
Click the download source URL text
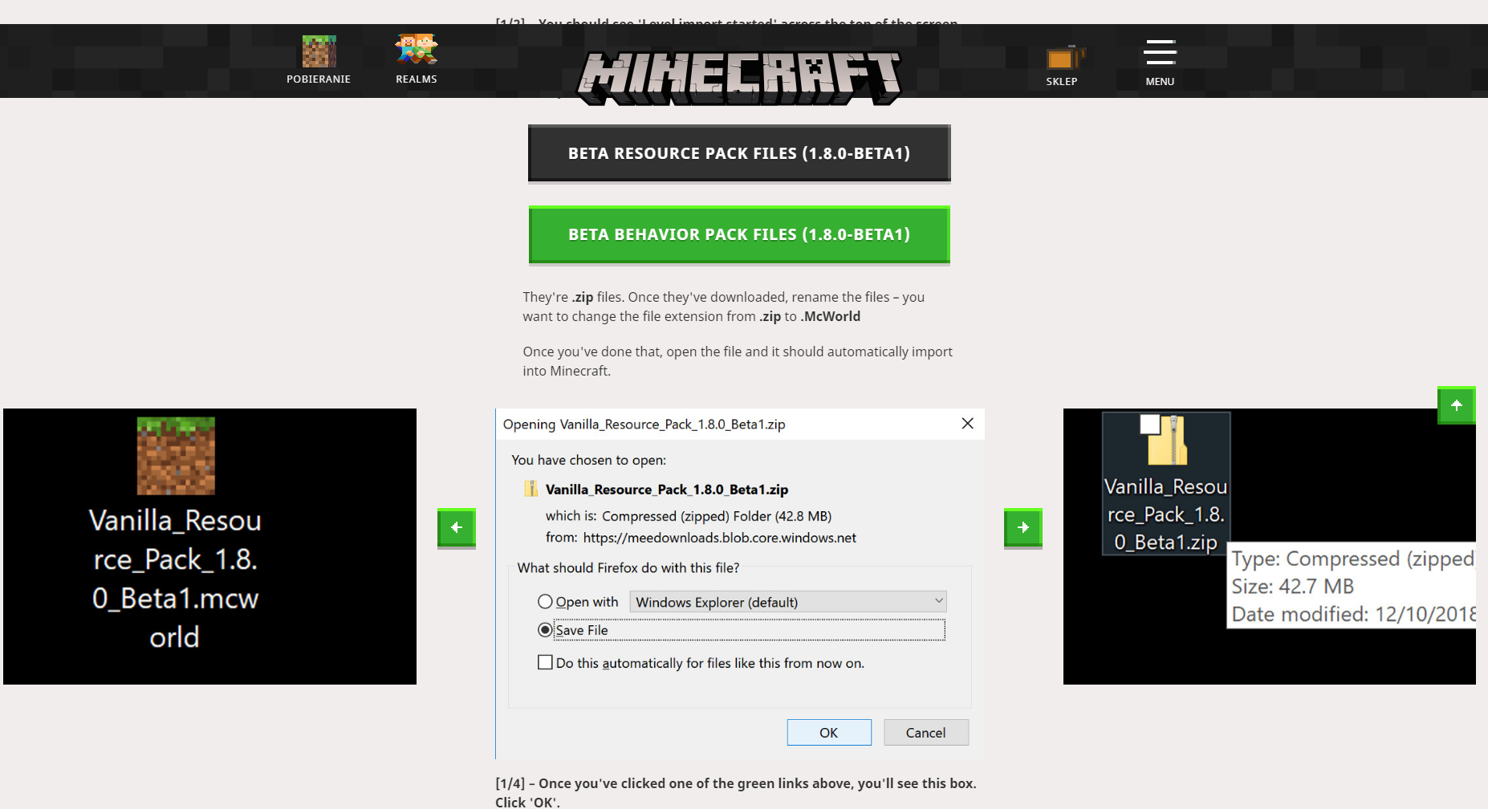click(720, 538)
